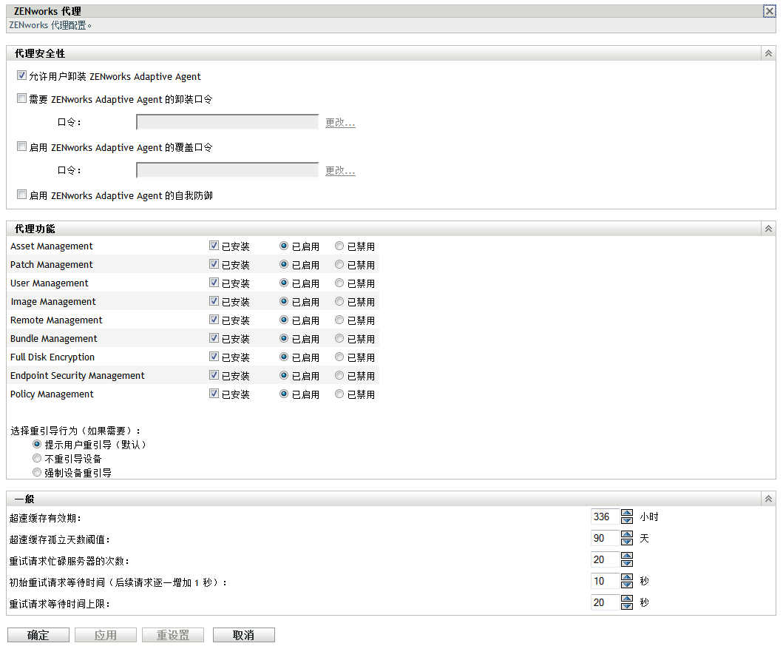
Task: Uncheck 已安装 for Patch Management
Action: pyautogui.click(x=214, y=263)
